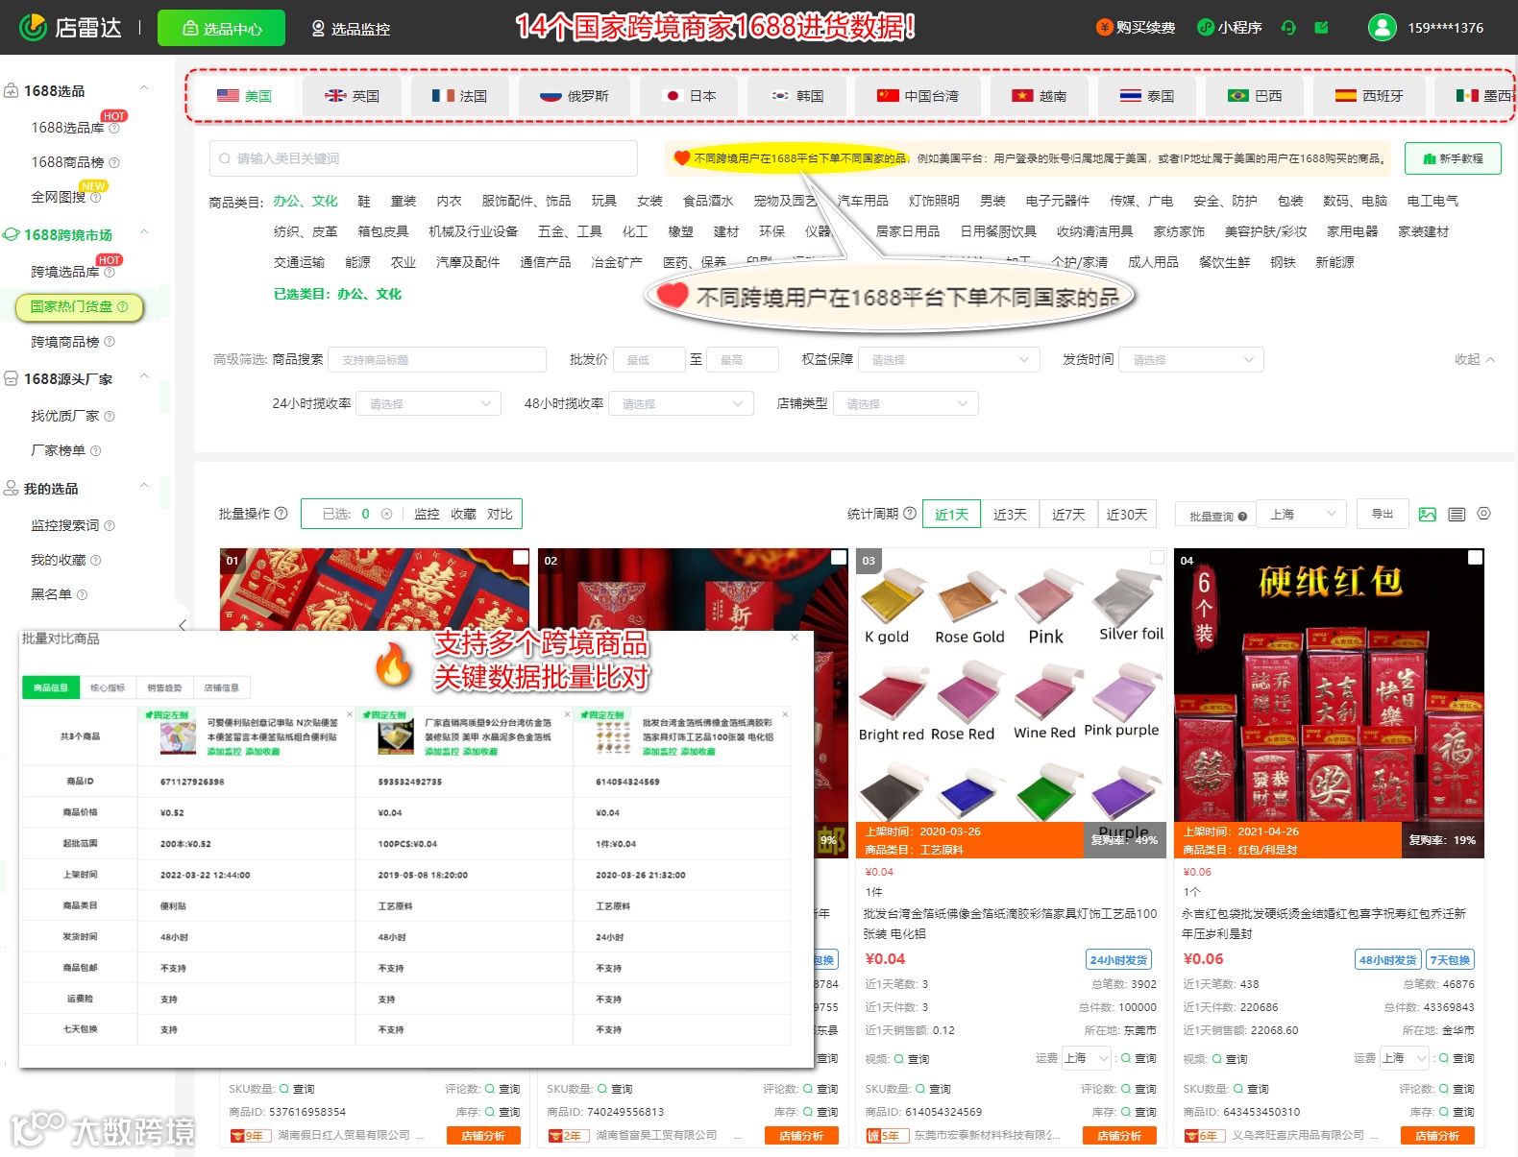
Task: Select the 近30天 period tab
Action: (x=1127, y=515)
